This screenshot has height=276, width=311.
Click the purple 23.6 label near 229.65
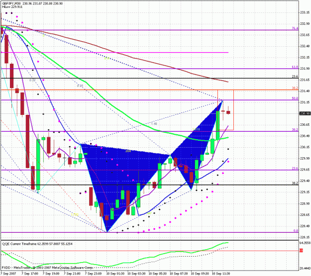point(295,169)
